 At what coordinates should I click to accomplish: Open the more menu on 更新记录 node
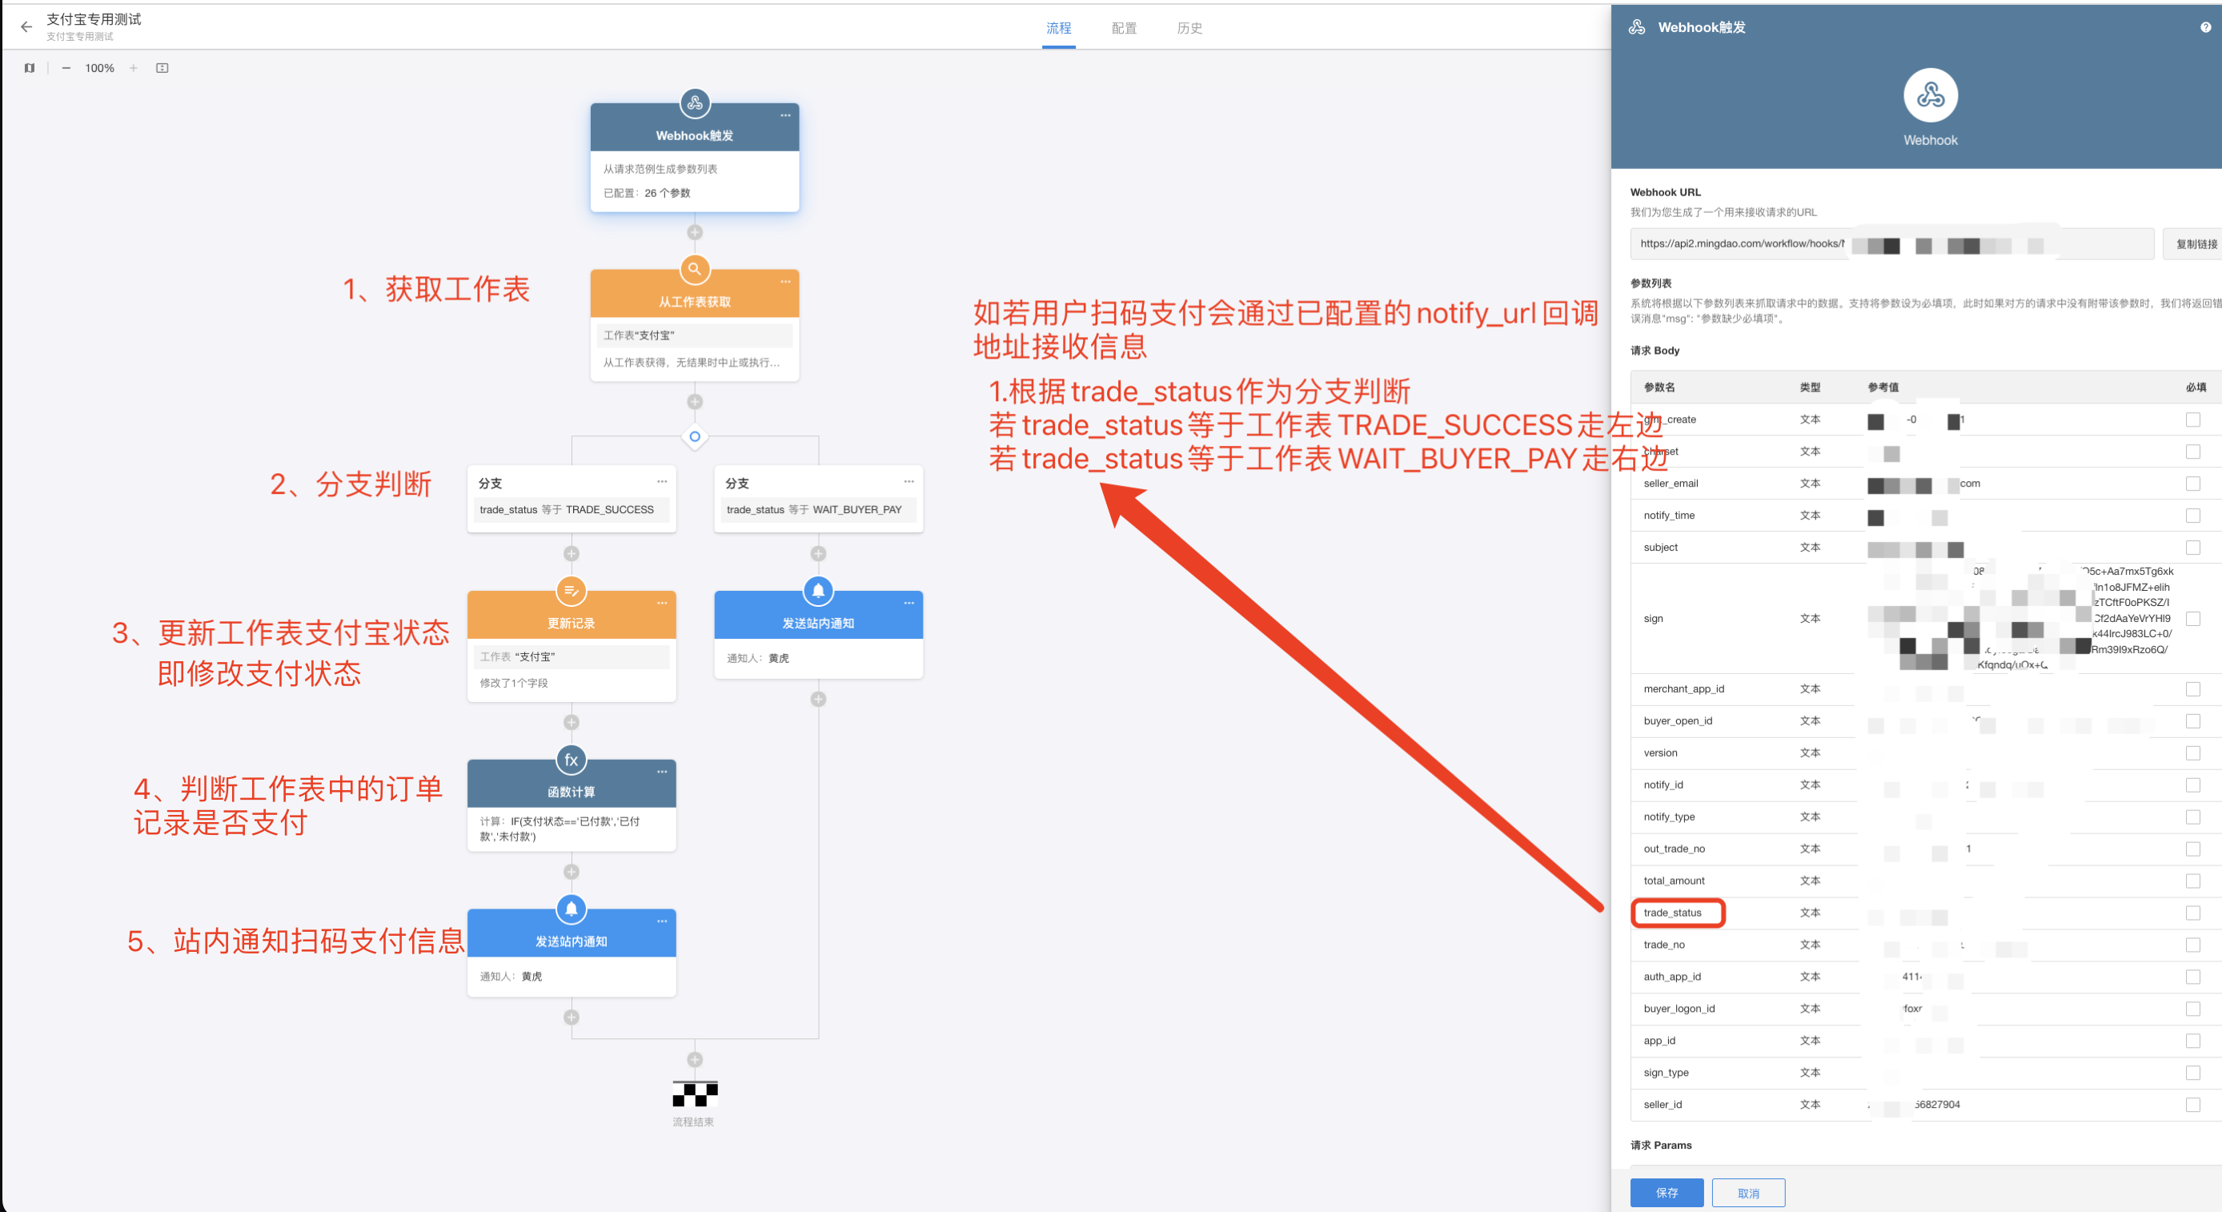[662, 603]
